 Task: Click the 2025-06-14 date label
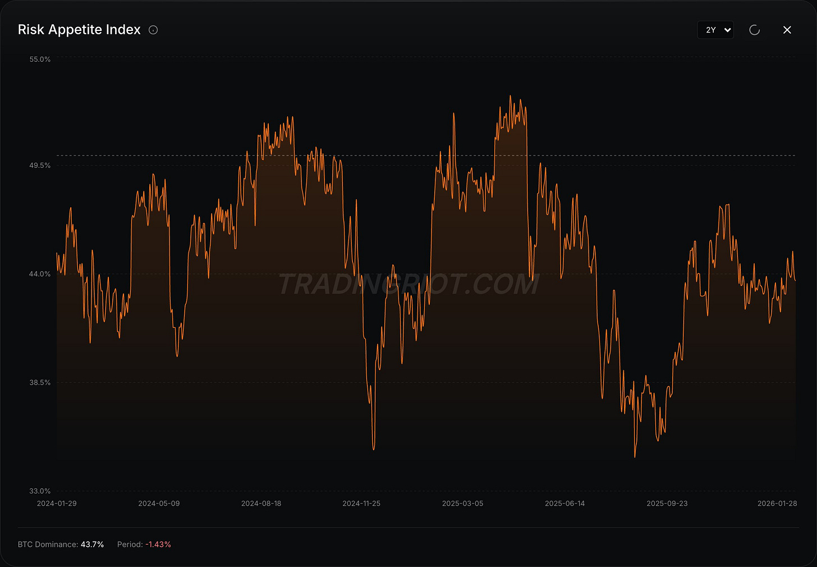[564, 503]
